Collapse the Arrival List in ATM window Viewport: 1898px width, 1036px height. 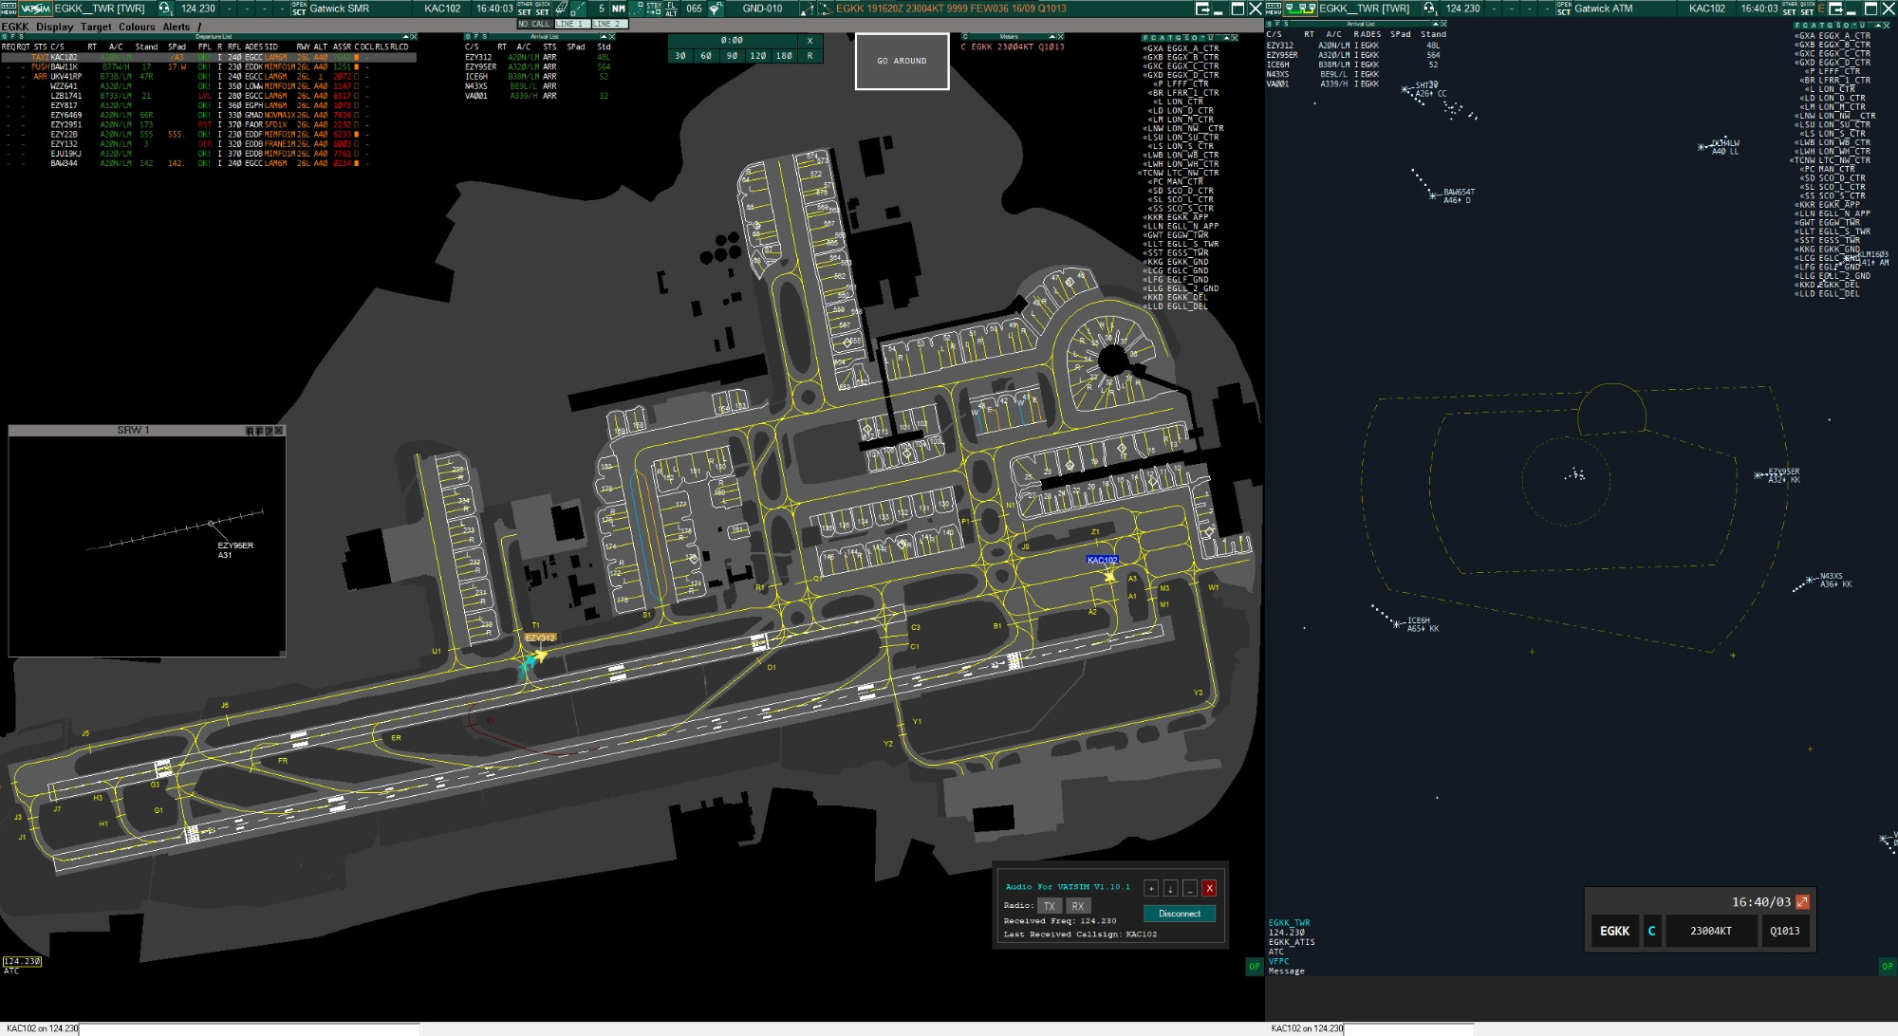(1435, 25)
